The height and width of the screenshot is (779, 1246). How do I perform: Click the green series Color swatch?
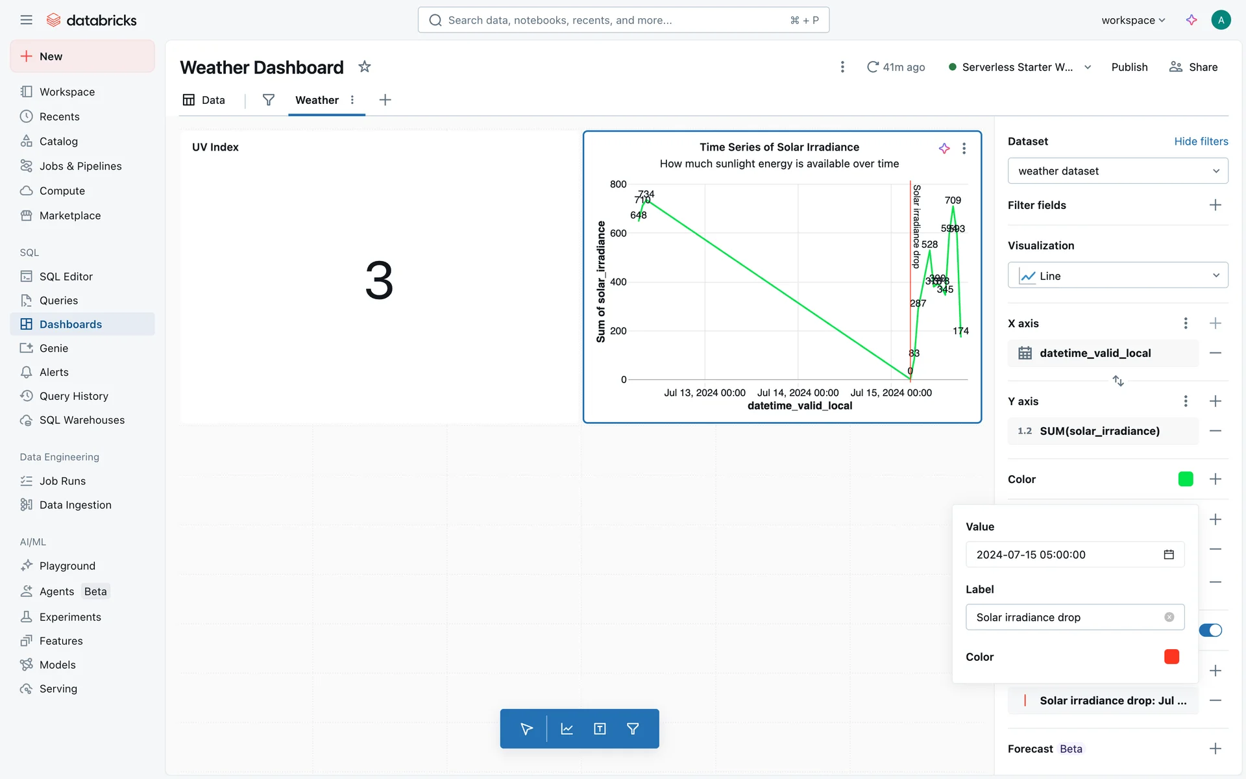[1186, 479]
